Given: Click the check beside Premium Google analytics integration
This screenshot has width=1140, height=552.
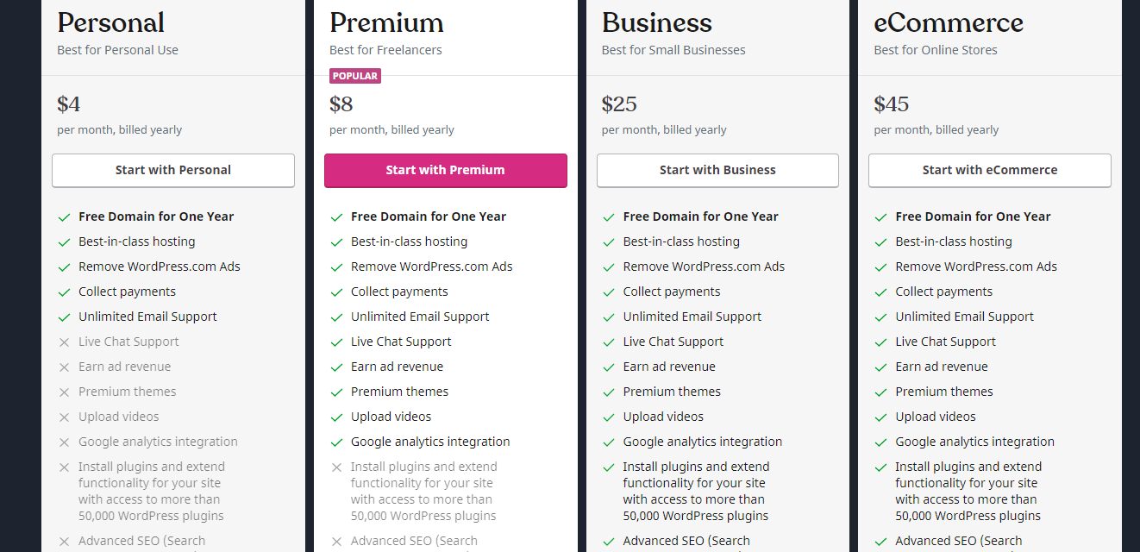Looking at the screenshot, I should [336, 442].
